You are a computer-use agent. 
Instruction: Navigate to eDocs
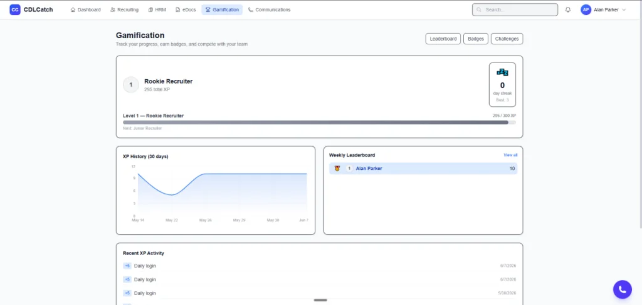tap(186, 10)
